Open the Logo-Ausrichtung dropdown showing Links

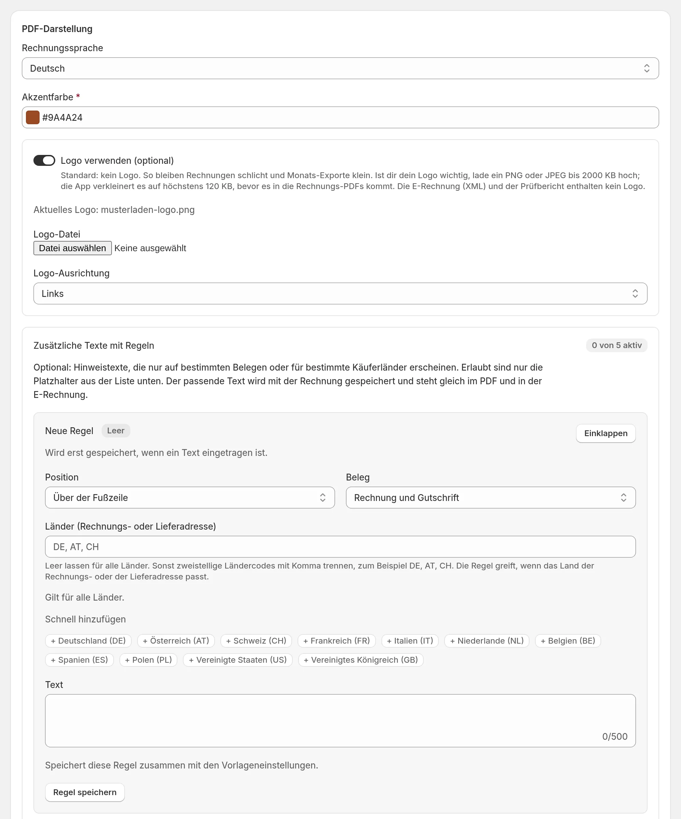tap(340, 294)
